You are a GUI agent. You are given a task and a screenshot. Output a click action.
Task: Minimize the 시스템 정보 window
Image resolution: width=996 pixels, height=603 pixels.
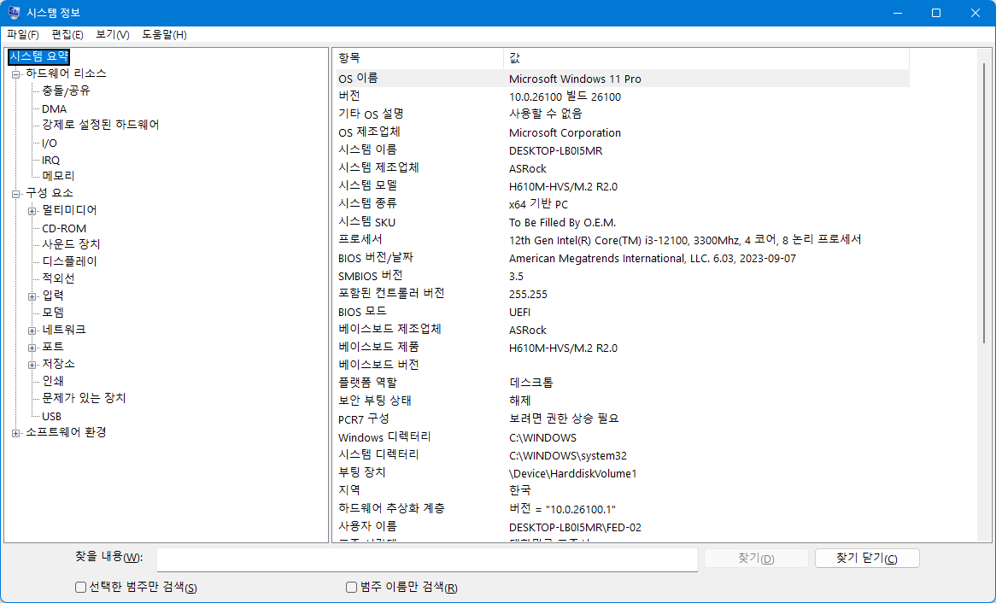pos(897,13)
